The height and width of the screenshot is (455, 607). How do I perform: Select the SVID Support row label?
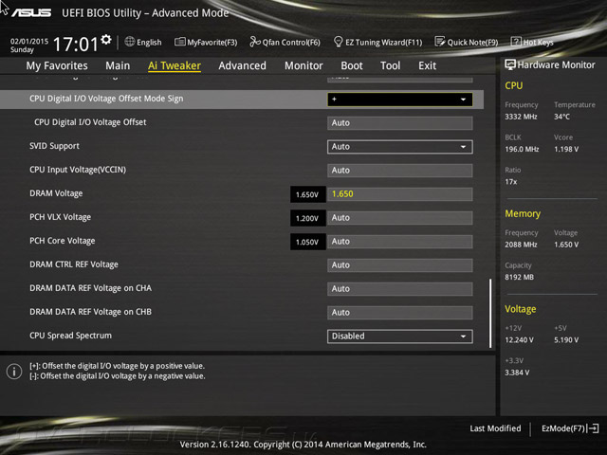tap(55, 146)
